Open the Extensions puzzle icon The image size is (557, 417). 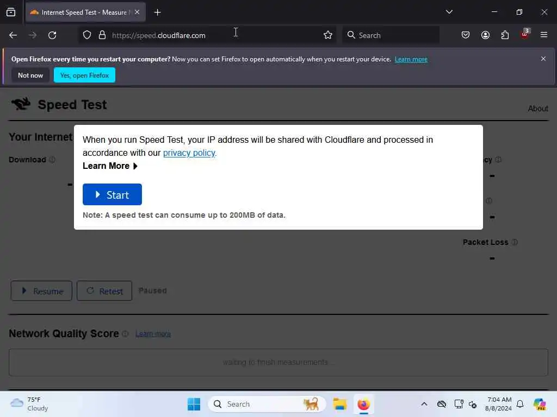pos(505,35)
